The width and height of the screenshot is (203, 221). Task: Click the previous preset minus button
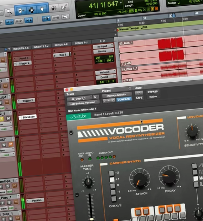(105, 101)
